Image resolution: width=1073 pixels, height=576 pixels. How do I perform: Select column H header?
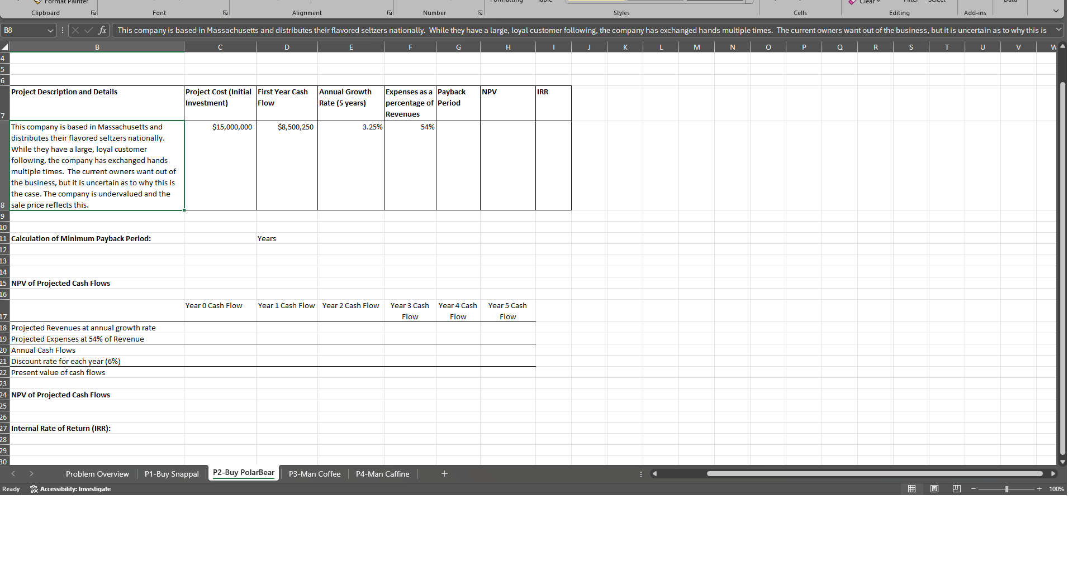(x=508, y=47)
